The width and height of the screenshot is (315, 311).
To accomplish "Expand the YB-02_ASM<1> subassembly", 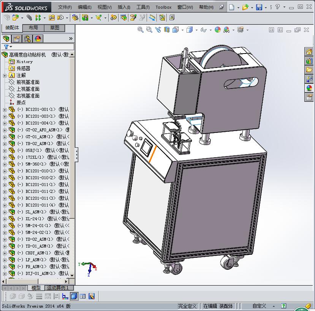I will [5, 144].
